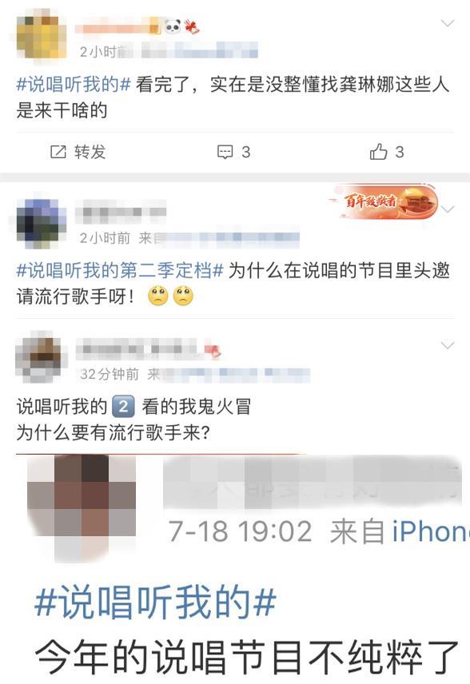Click the number 2 emoji in third post

[123, 407]
